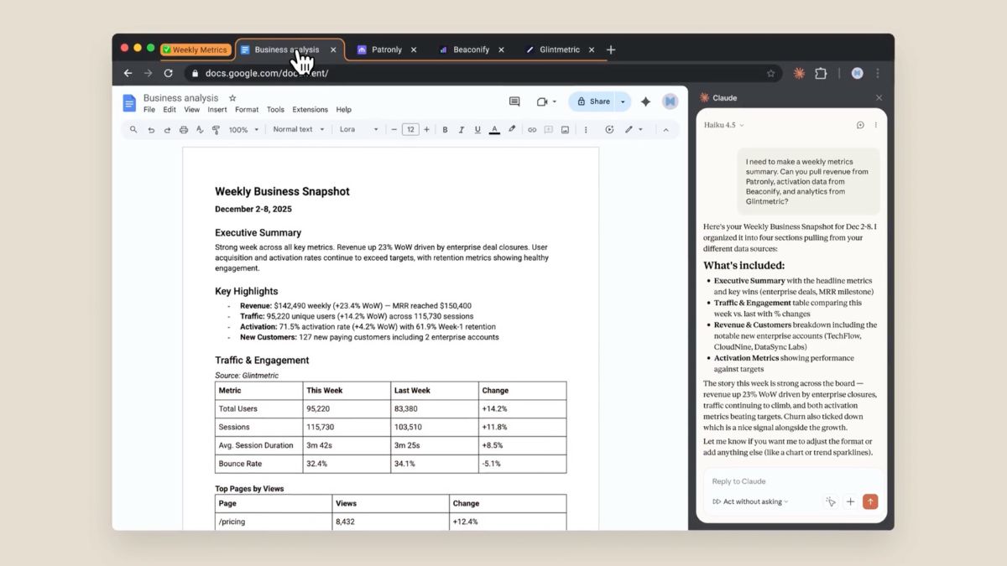
Task: Click the Gemini sparkle icon
Action: (645, 101)
